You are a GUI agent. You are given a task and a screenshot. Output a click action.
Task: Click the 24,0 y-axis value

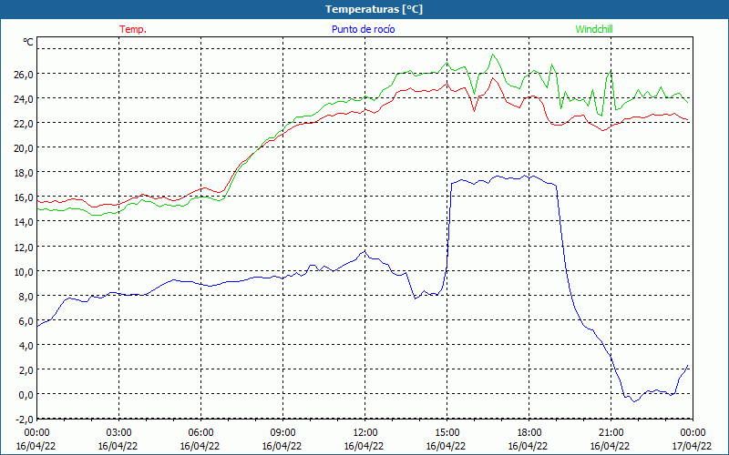(25, 99)
